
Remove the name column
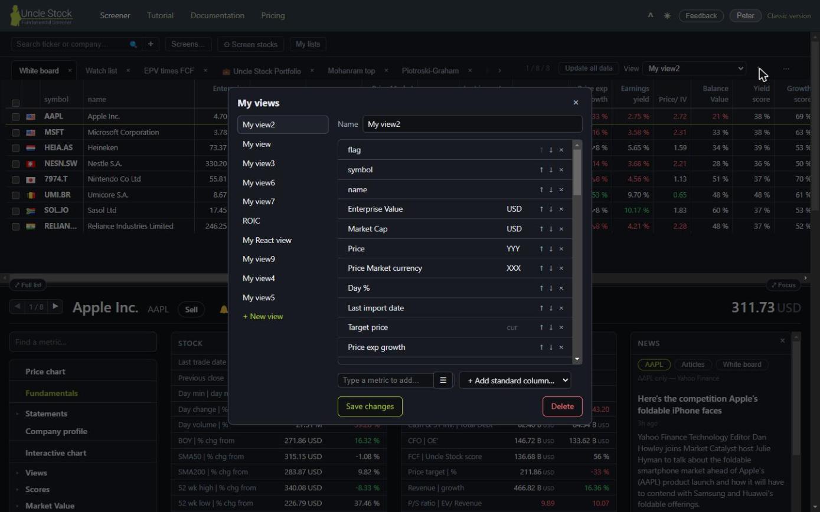[561, 189]
